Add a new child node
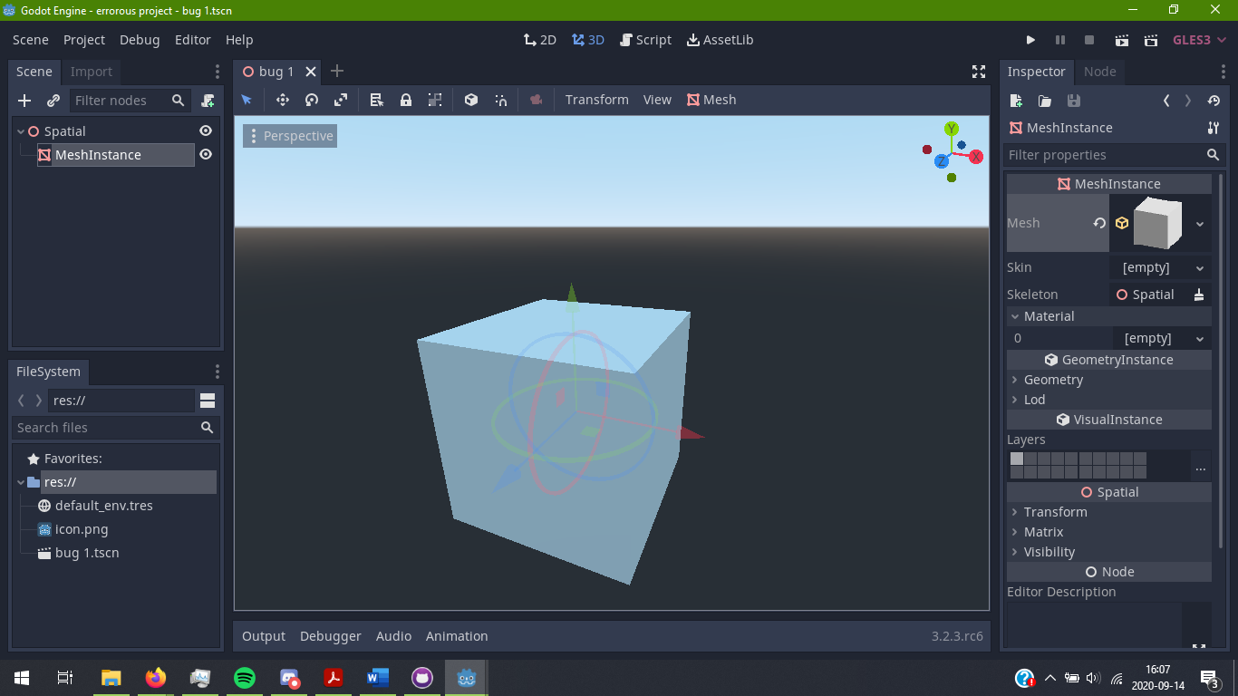 [x=24, y=101]
